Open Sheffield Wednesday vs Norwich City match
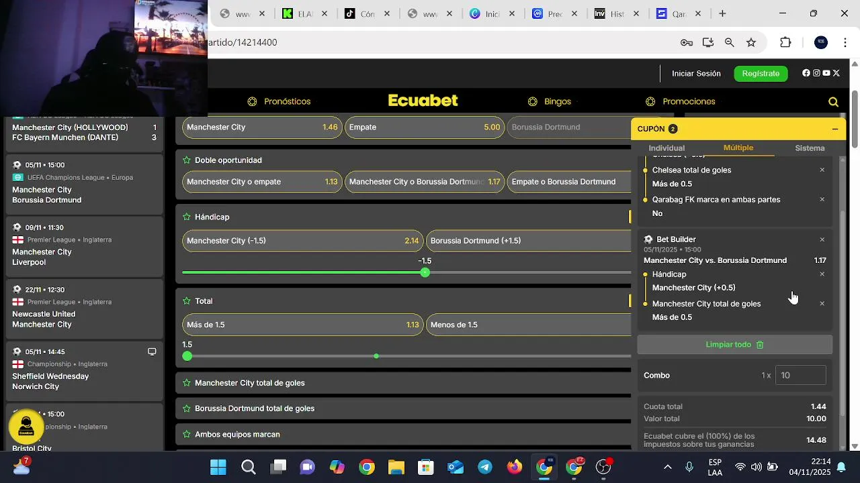860x483 pixels. (x=84, y=371)
